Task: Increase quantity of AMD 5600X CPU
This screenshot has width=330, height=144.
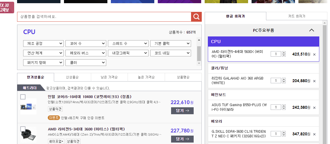Action: [x=284, y=53]
